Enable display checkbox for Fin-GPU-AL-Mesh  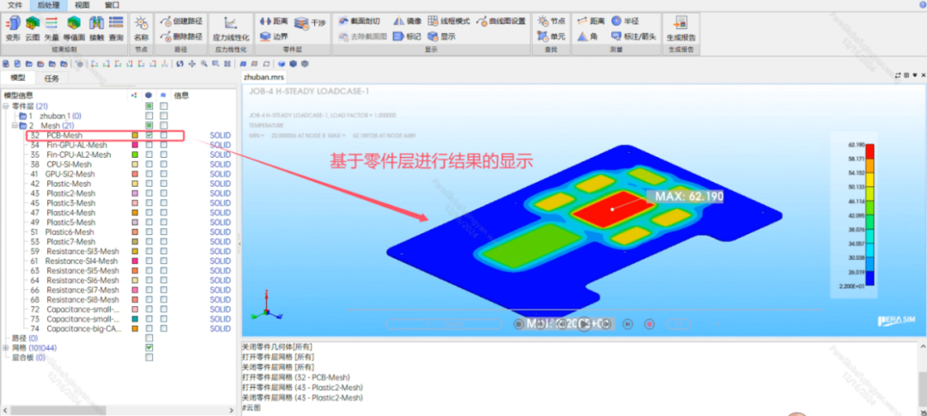(149, 145)
